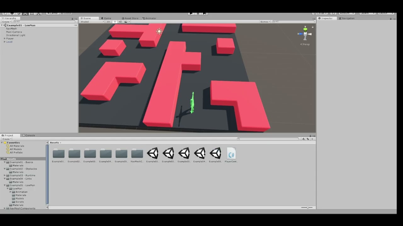Switch to Console tab

29,135
